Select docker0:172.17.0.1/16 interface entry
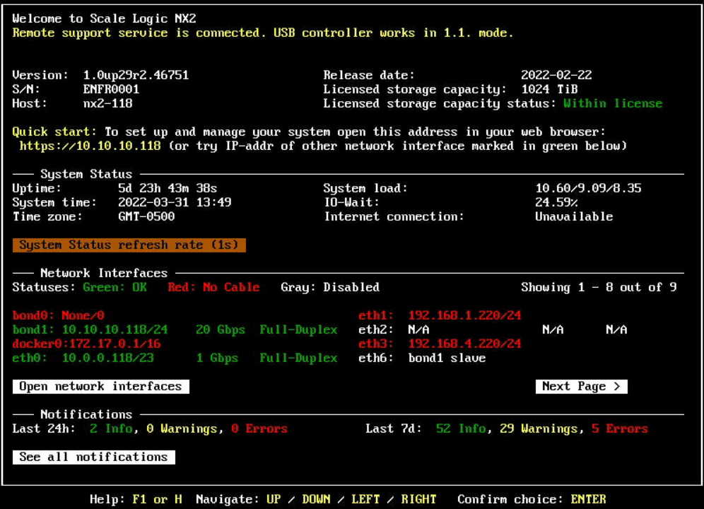Screen dimensions: 704x509 [87, 344]
